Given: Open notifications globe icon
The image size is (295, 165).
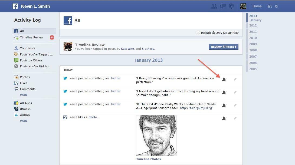Looking at the screenshot, I should [231, 6].
